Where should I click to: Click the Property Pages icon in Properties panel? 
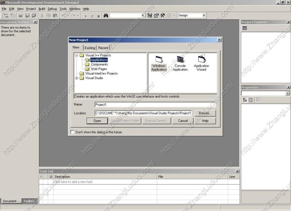tap(258, 100)
